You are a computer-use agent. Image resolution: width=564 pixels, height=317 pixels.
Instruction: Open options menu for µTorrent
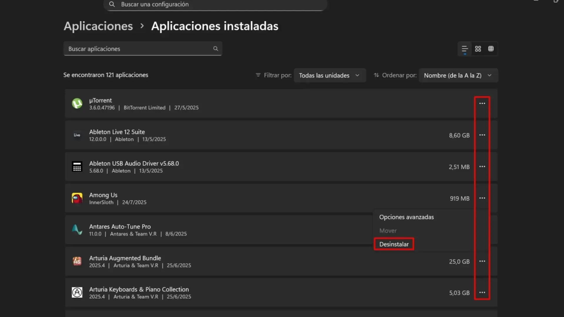click(482, 104)
